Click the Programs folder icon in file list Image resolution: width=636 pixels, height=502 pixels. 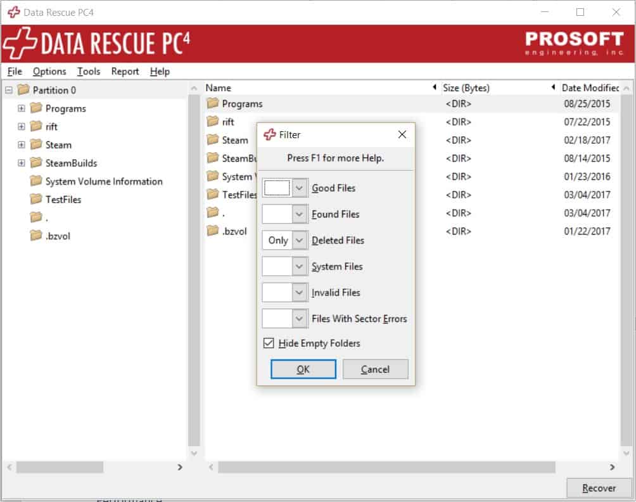tap(213, 103)
